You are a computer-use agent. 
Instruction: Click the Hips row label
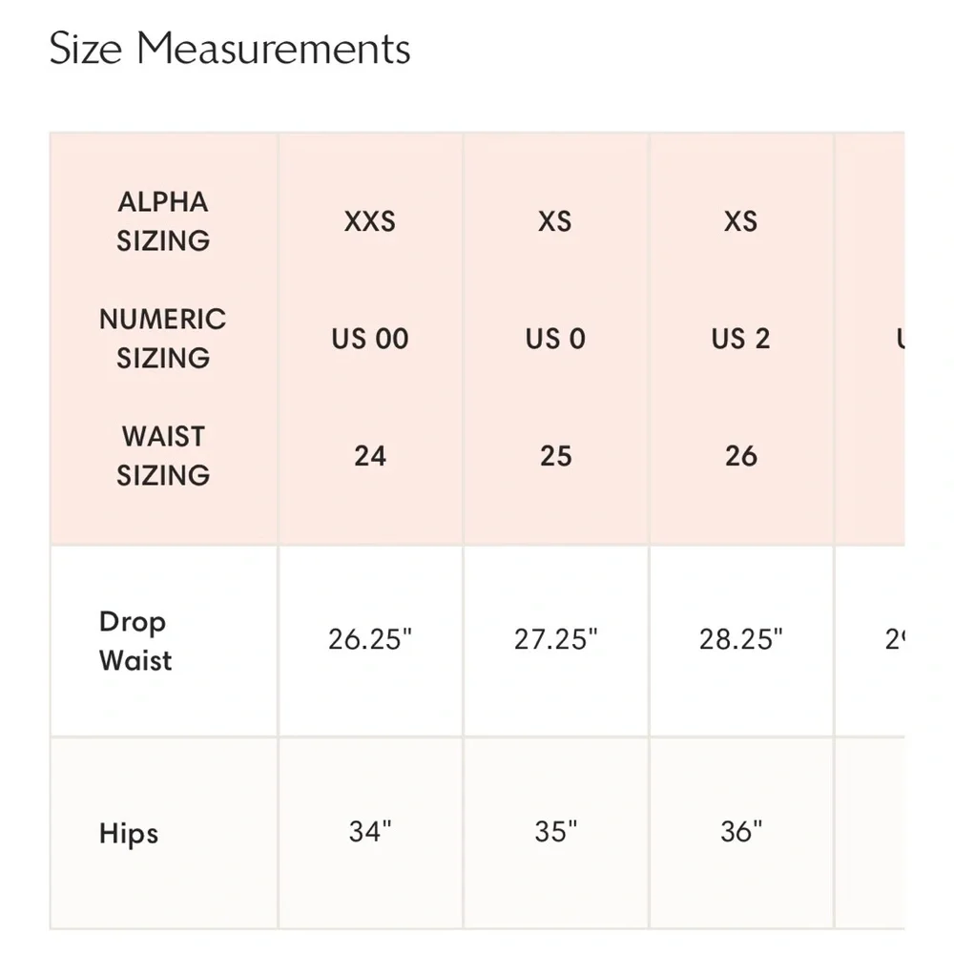coord(129,833)
